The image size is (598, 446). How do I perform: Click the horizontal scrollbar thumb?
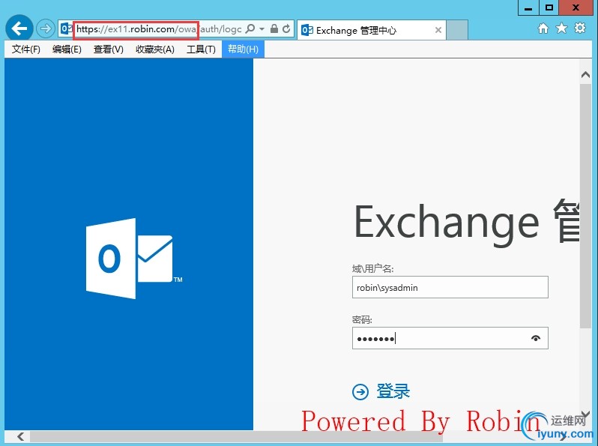click(x=237, y=436)
